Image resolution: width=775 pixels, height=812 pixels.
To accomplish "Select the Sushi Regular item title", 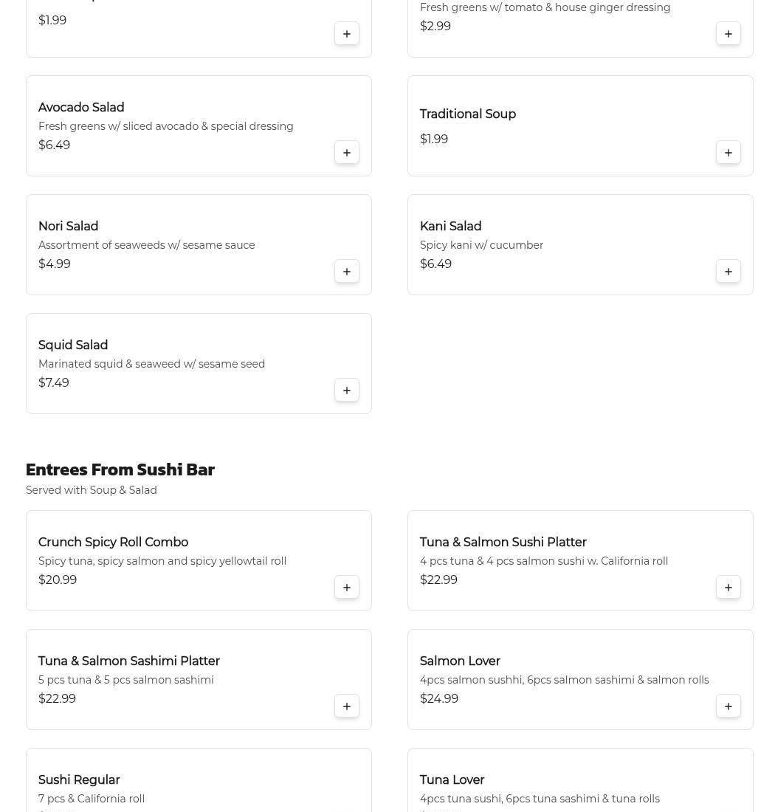I will [79, 780].
